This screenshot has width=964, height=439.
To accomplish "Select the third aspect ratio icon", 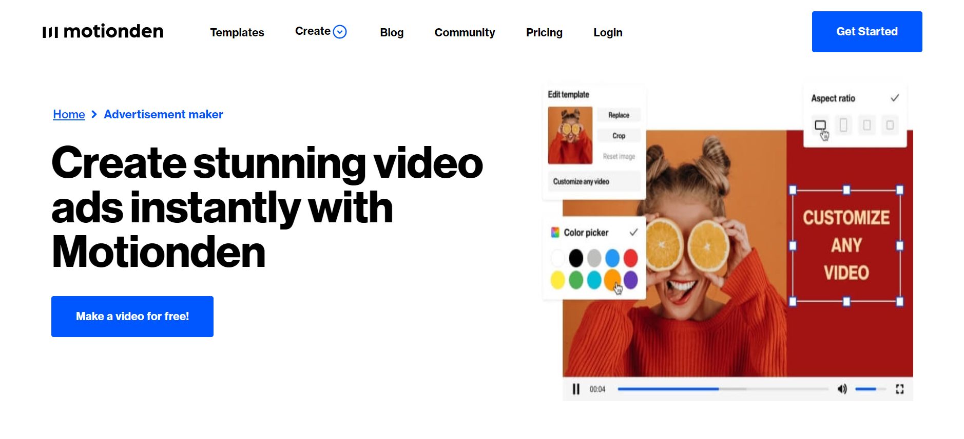I will (866, 125).
